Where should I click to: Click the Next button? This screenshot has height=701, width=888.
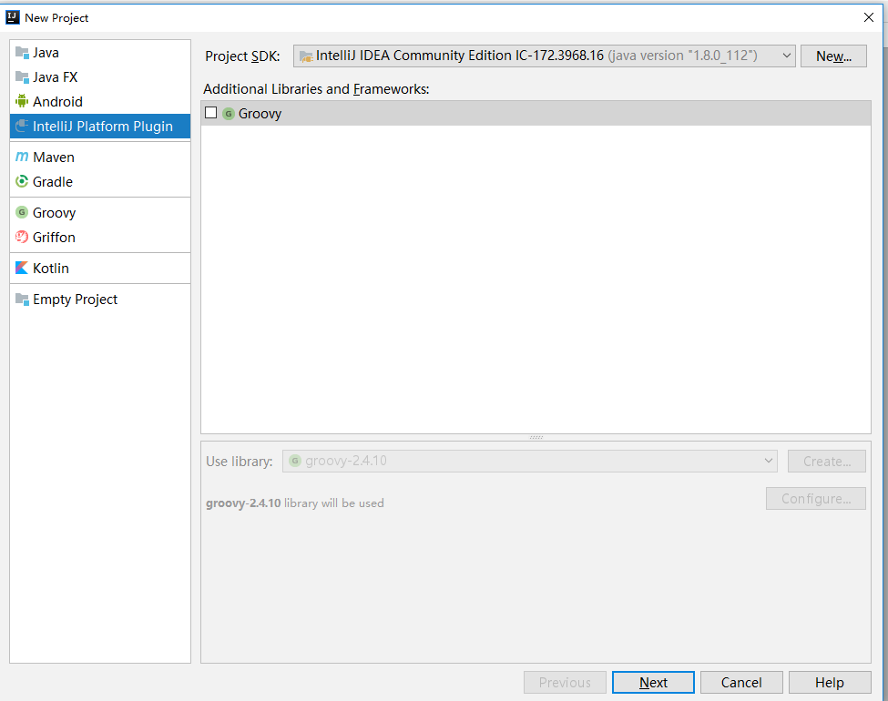[653, 682]
